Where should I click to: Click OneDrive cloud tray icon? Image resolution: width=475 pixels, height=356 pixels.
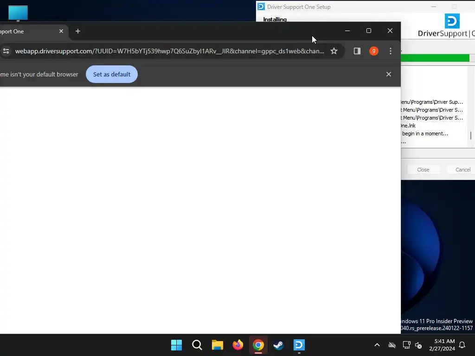(x=392, y=345)
